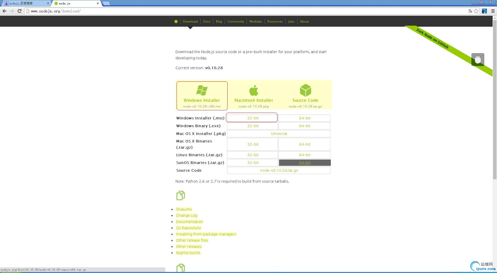
Task: Download Mac OS X Binaries 64-bit
Action: [305, 144]
